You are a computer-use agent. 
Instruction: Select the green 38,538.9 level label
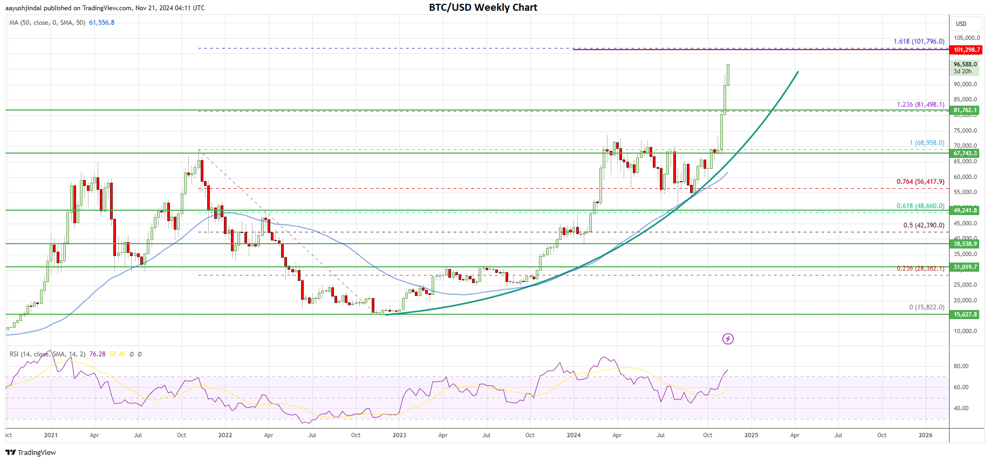(x=964, y=244)
